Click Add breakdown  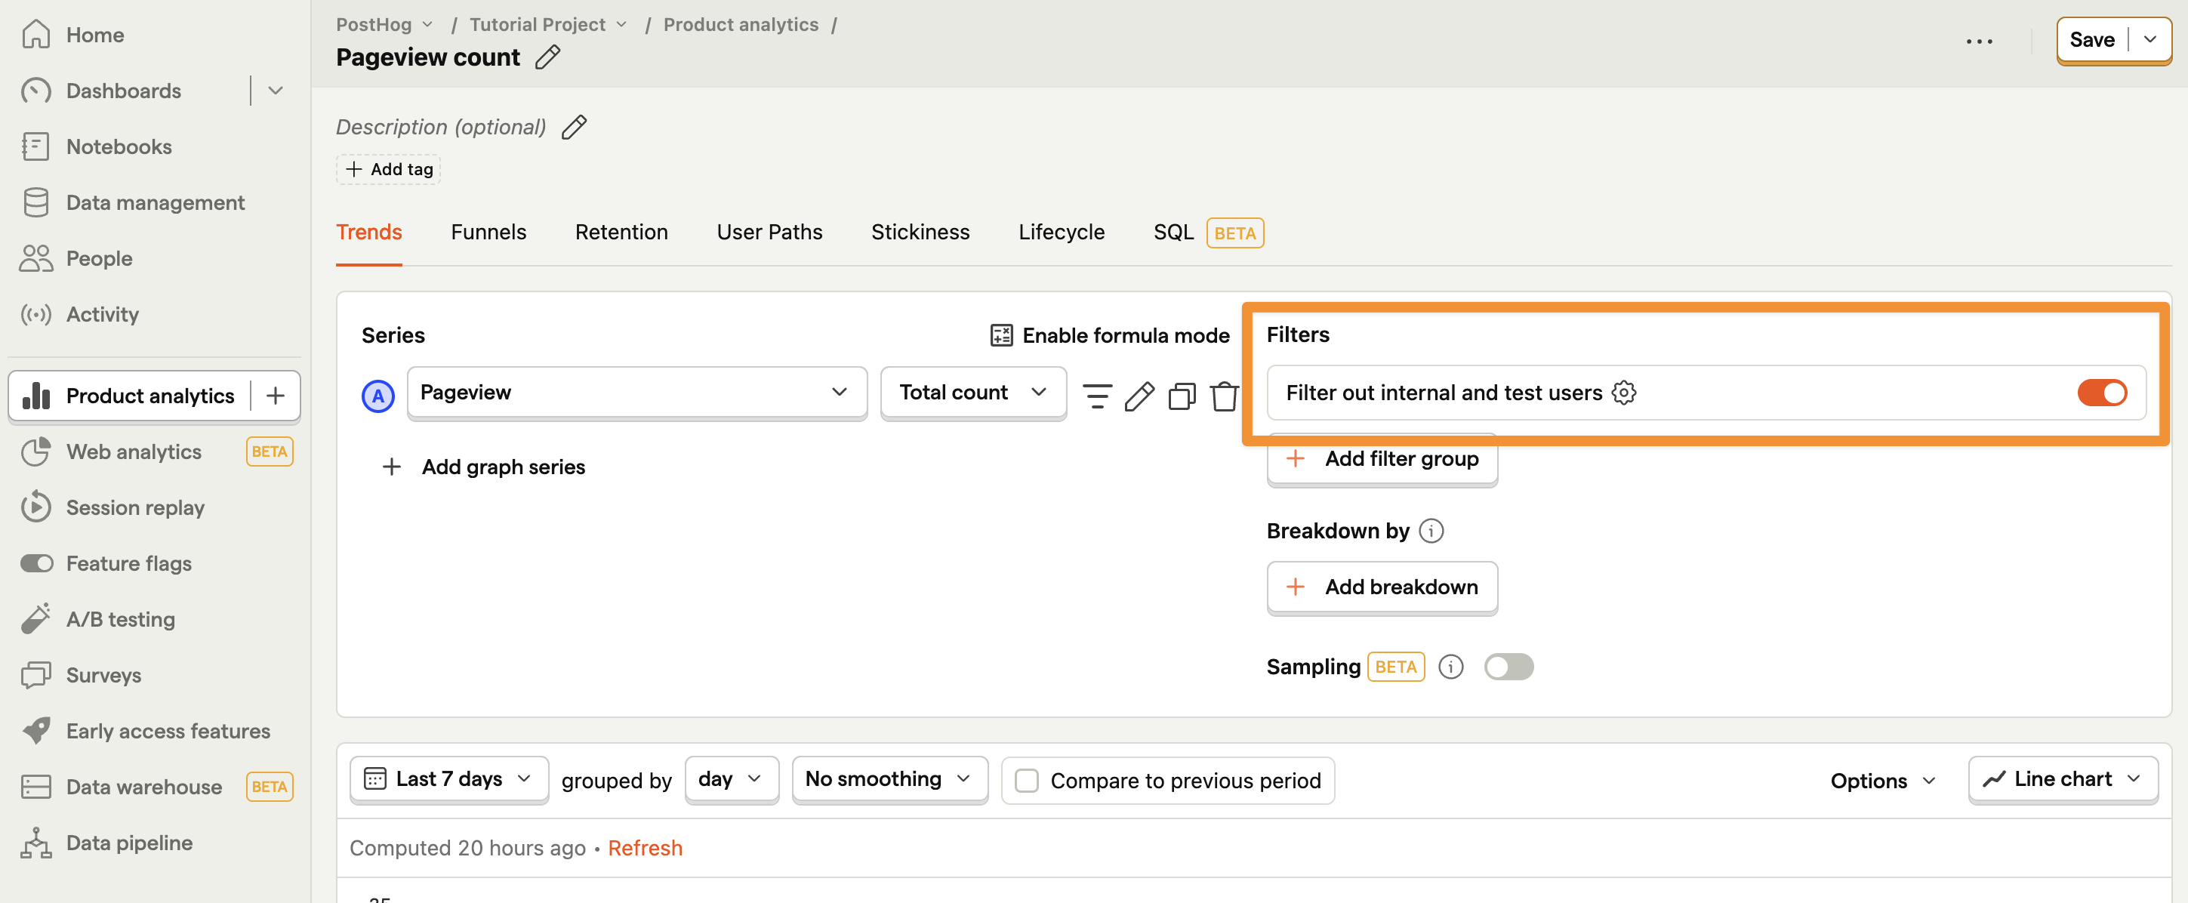point(1382,587)
